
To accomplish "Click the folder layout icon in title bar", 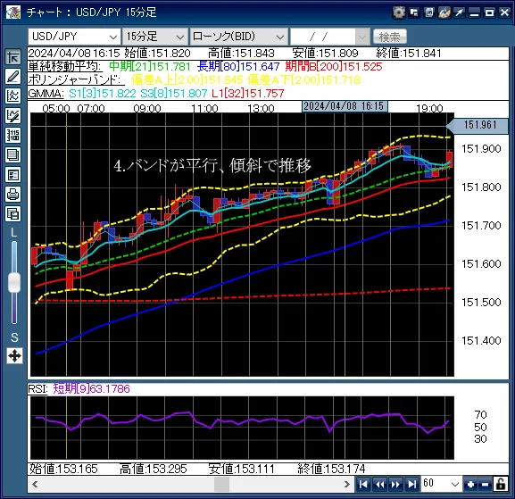I will 414,12.
